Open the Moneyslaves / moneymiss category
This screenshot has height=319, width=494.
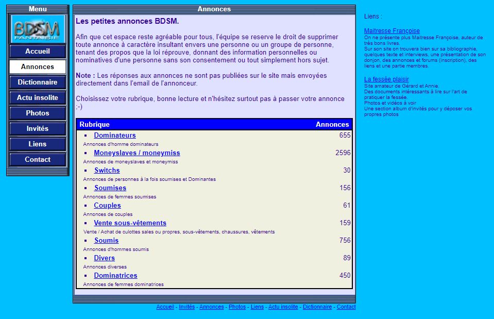point(137,153)
